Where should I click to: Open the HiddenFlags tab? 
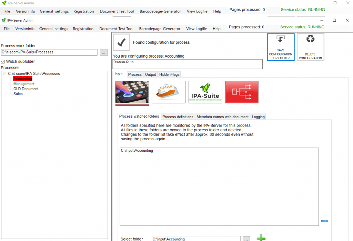point(169,74)
